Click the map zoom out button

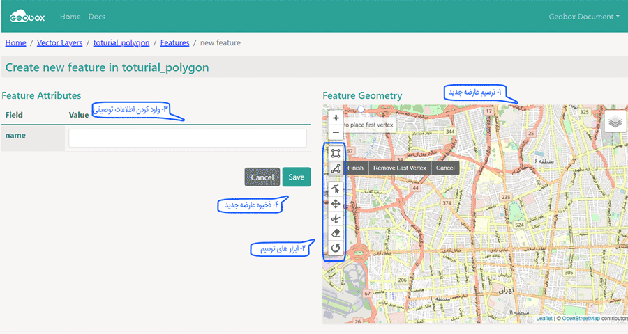pyautogui.click(x=336, y=132)
